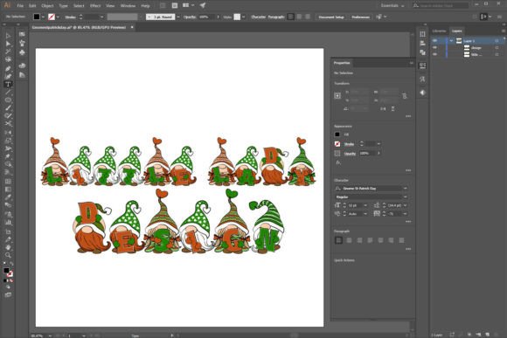
Task: Click the Document Setup button
Action: click(x=331, y=17)
